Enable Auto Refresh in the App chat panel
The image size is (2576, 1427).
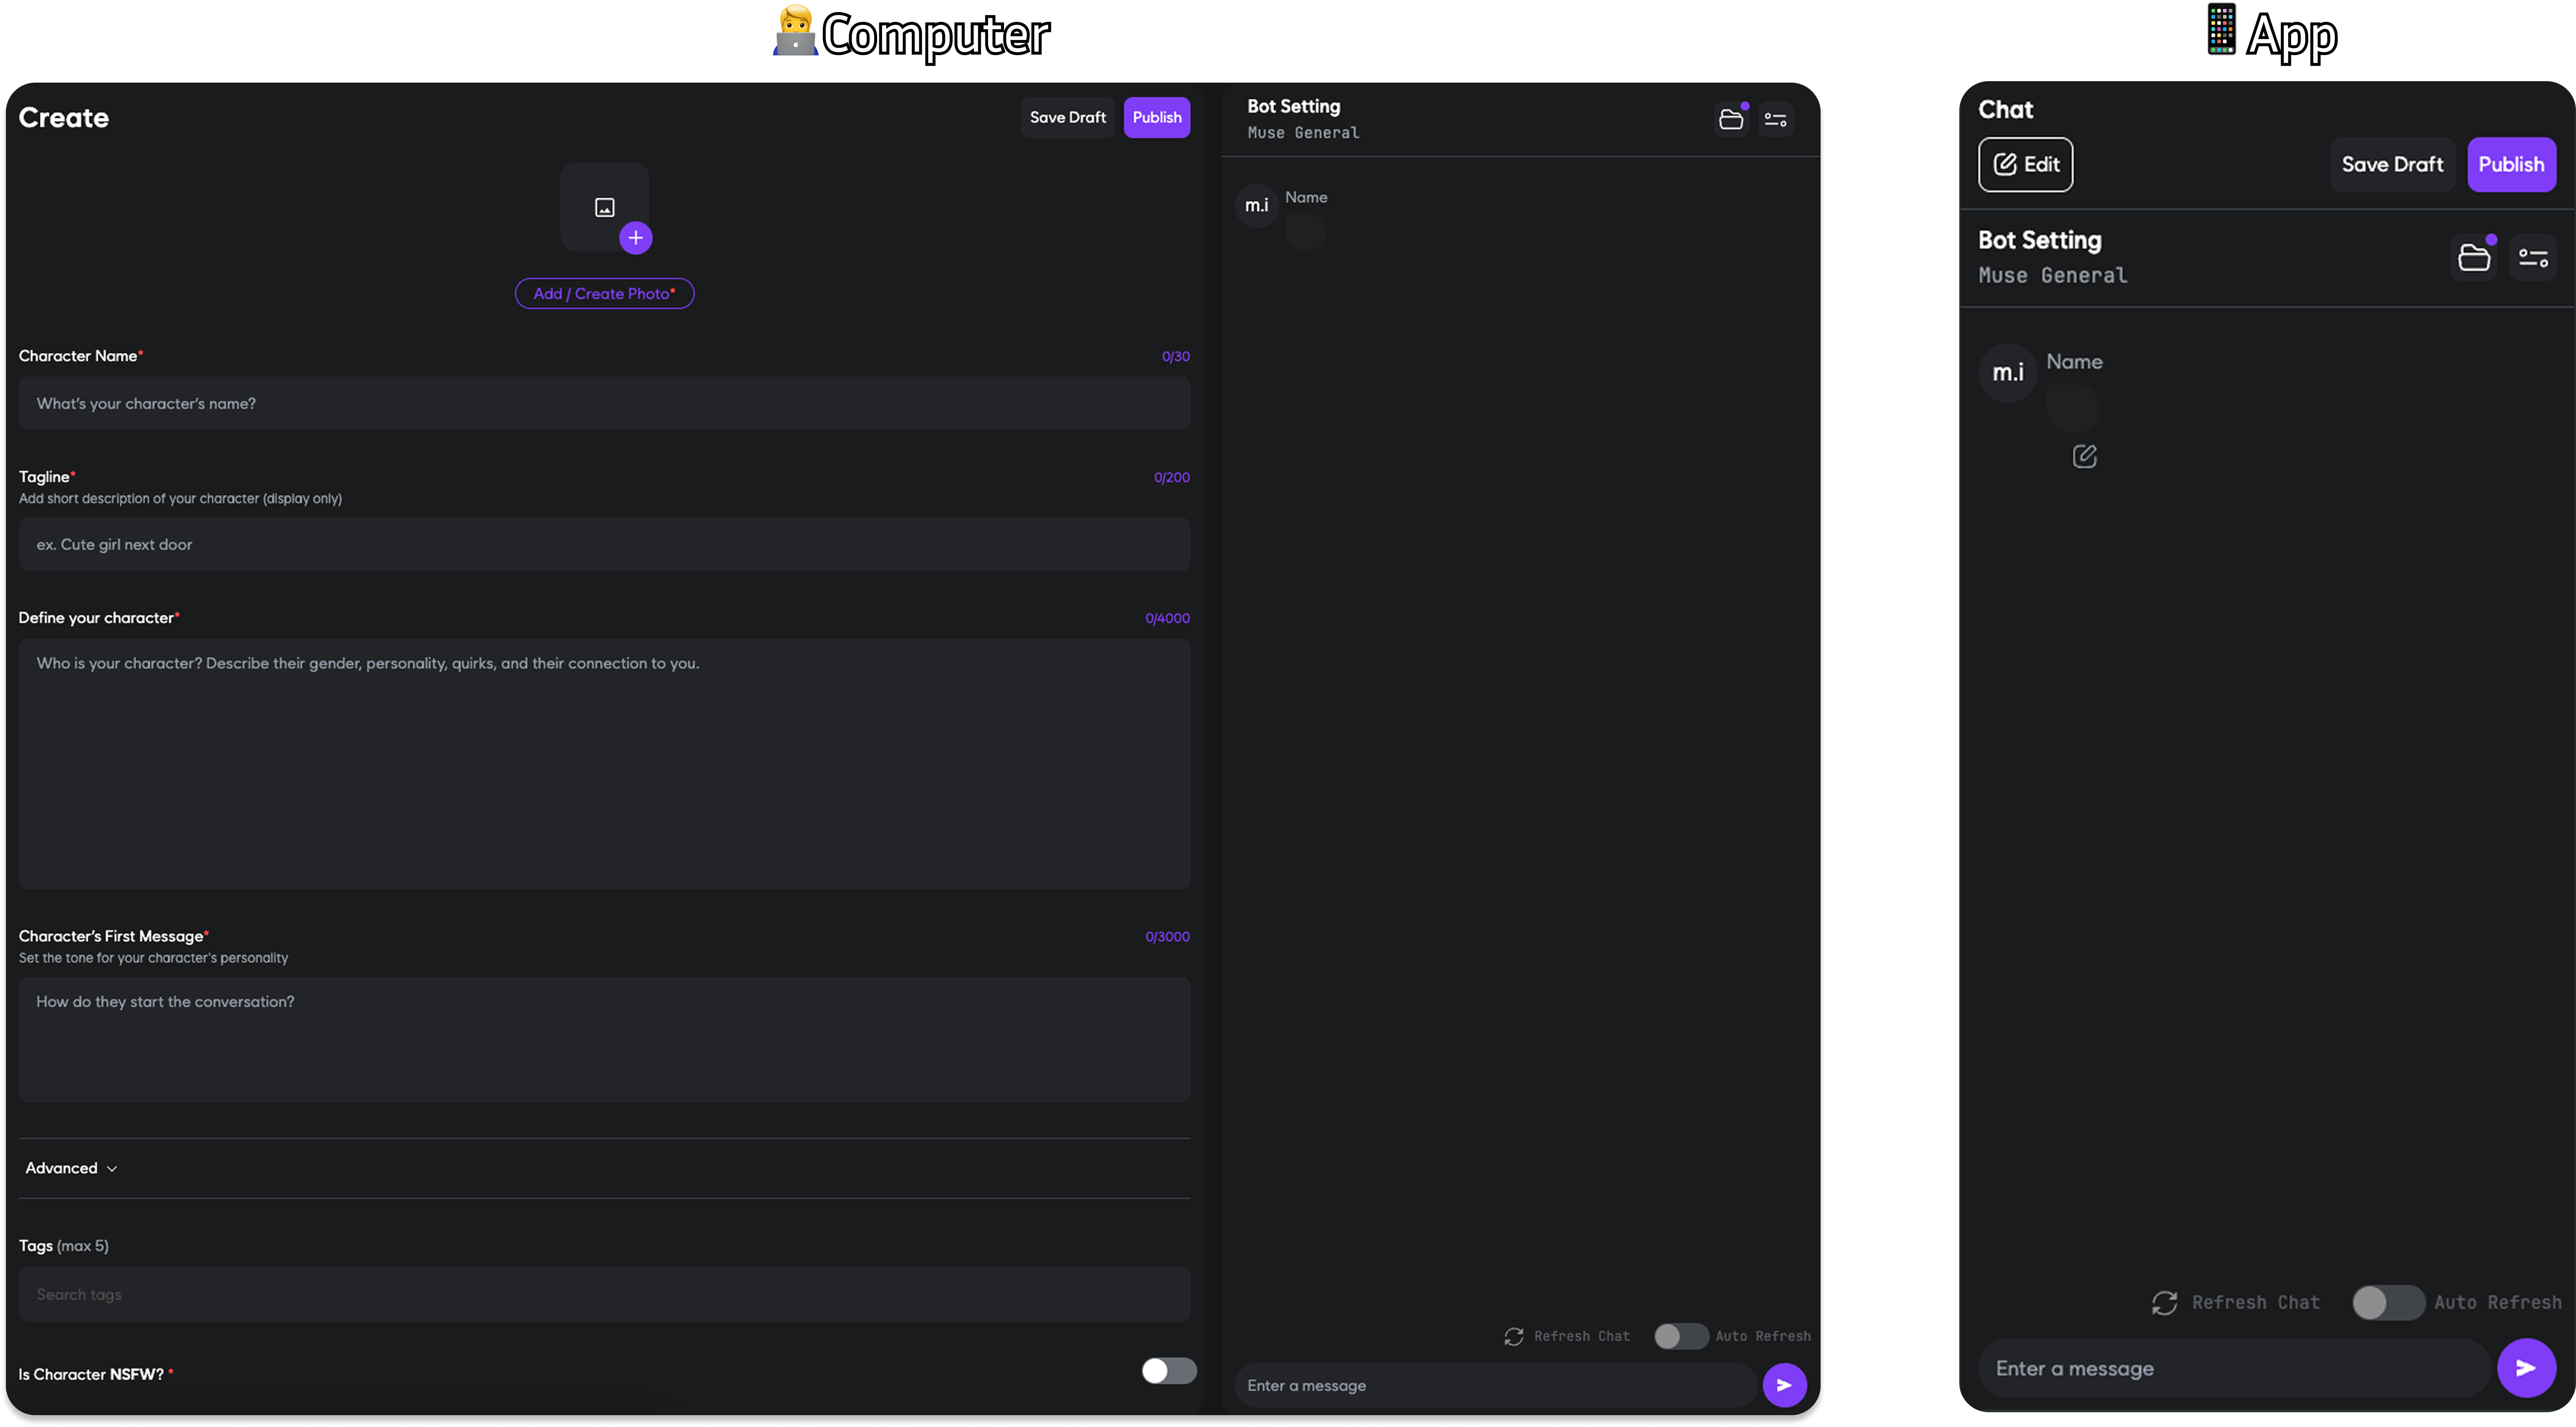2388,1302
